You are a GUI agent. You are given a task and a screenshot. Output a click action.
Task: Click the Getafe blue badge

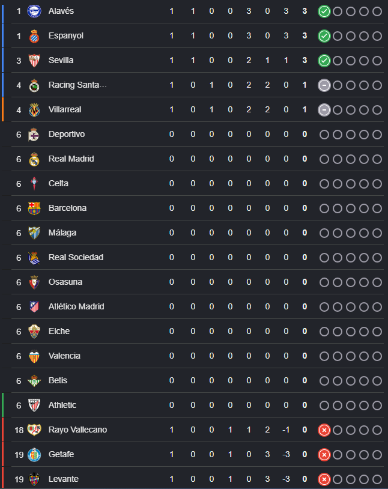[34, 455]
